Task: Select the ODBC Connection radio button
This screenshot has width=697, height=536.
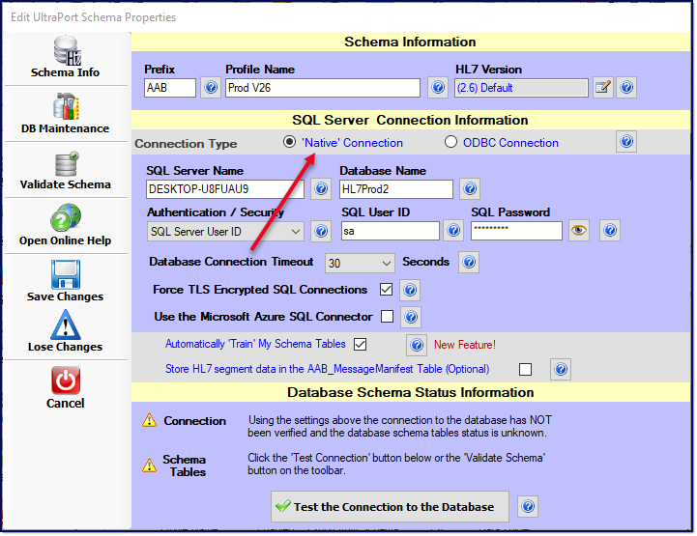Action: click(450, 142)
